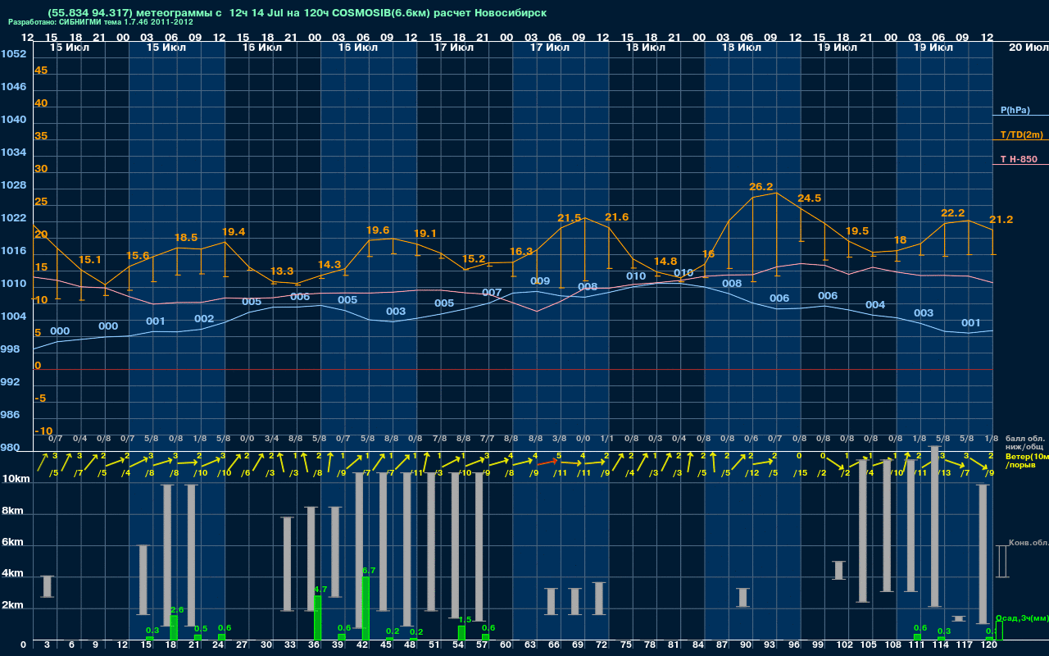Click the 'Разработано: СИБНИГМИ' credit line
The height and width of the screenshot is (656, 1049).
coord(101,22)
